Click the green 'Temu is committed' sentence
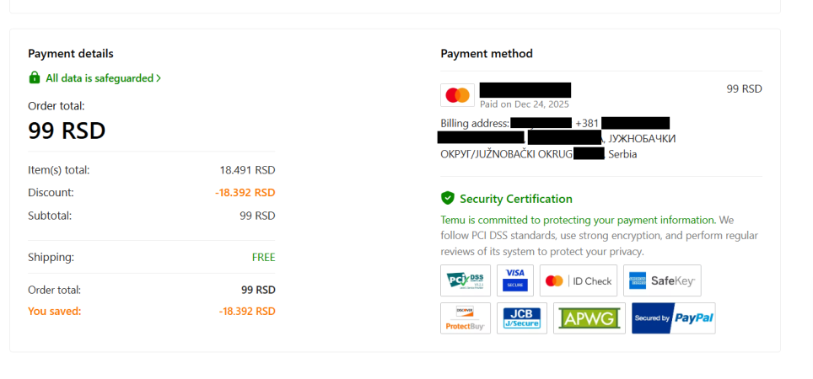 (x=578, y=220)
